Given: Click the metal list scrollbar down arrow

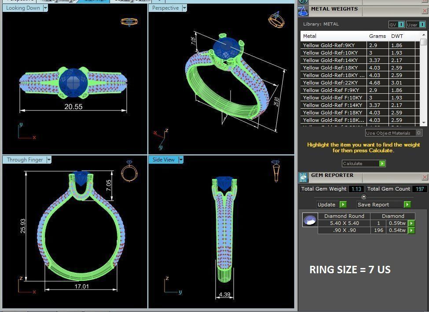Looking at the screenshot, I should (424, 123).
